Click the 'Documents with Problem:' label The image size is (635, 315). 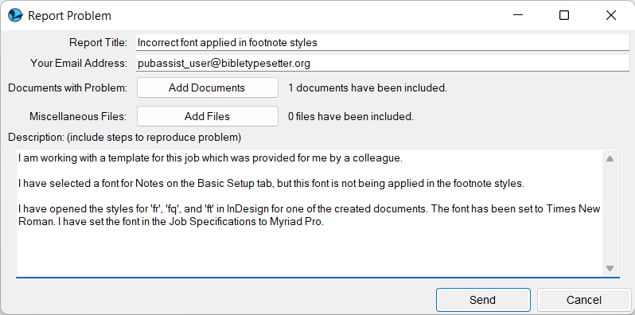coord(68,87)
